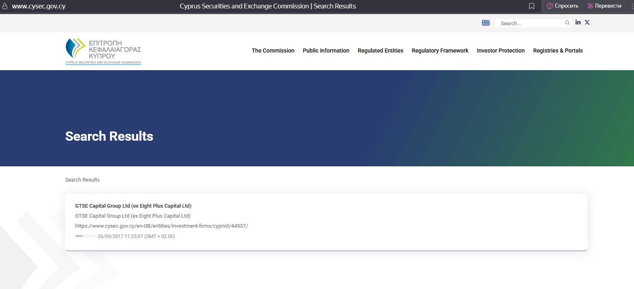Screen dimensions: 634x289
Task: Open the LinkedIn icon link
Action: tap(578, 22)
